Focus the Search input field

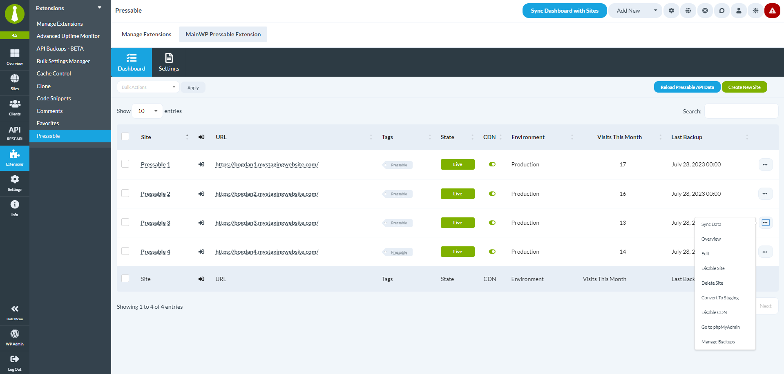click(741, 111)
